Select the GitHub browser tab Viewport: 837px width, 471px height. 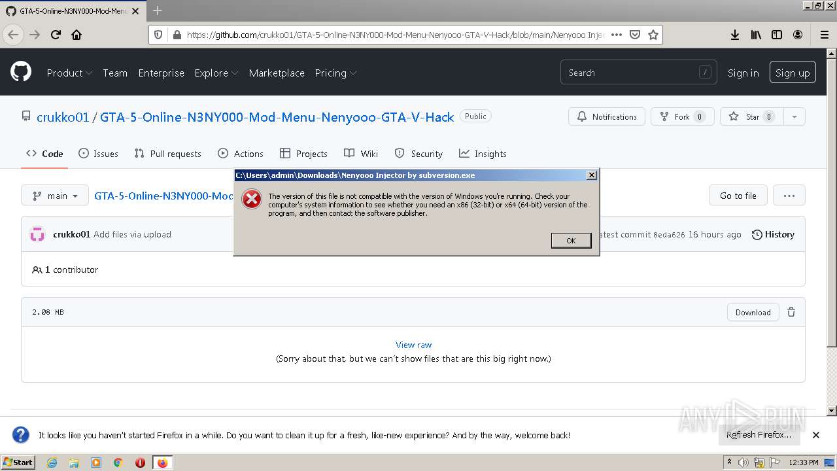[x=72, y=10]
